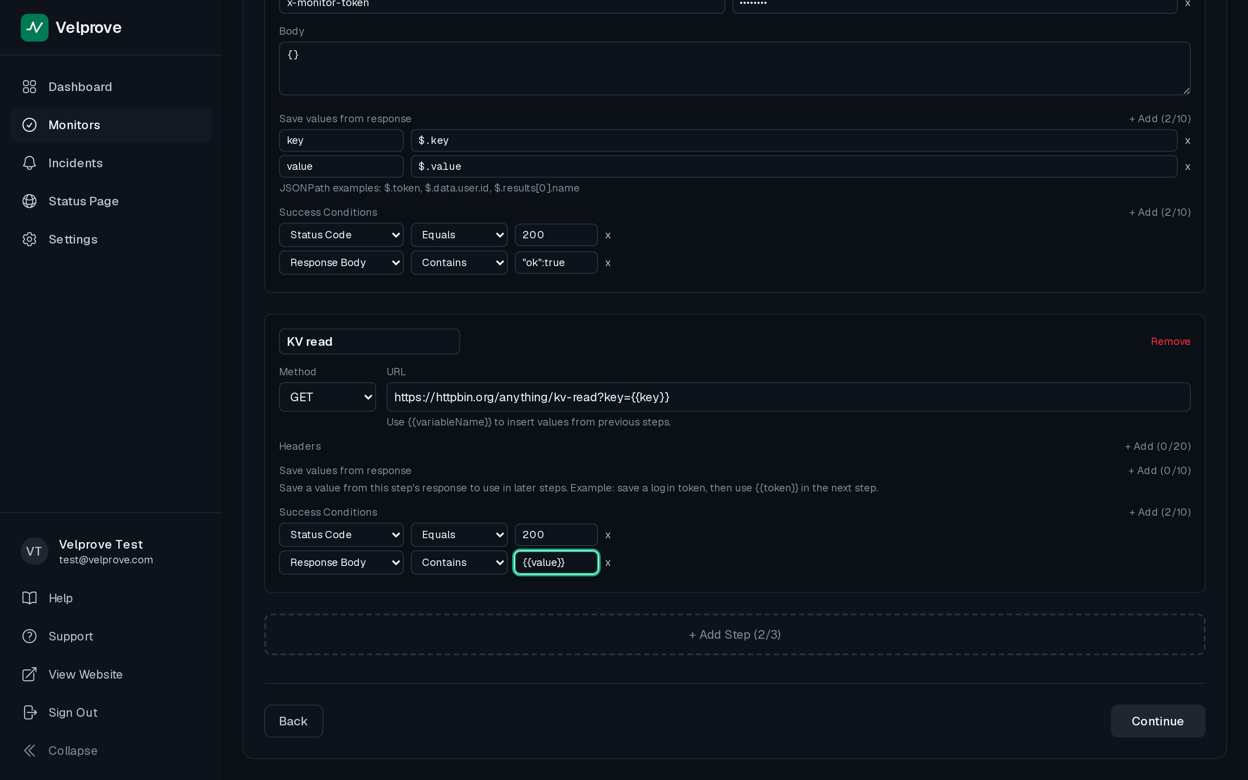Open KV read's Equals operator dropdown
Image resolution: width=1248 pixels, height=780 pixels.
click(x=459, y=534)
